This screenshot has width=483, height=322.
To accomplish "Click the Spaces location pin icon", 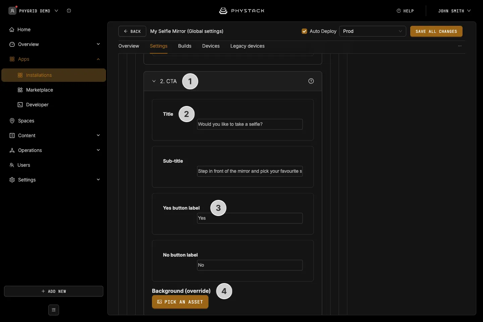I will point(12,121).
